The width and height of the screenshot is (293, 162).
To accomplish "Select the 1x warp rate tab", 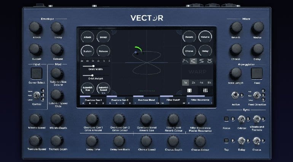I will (186, 83).
